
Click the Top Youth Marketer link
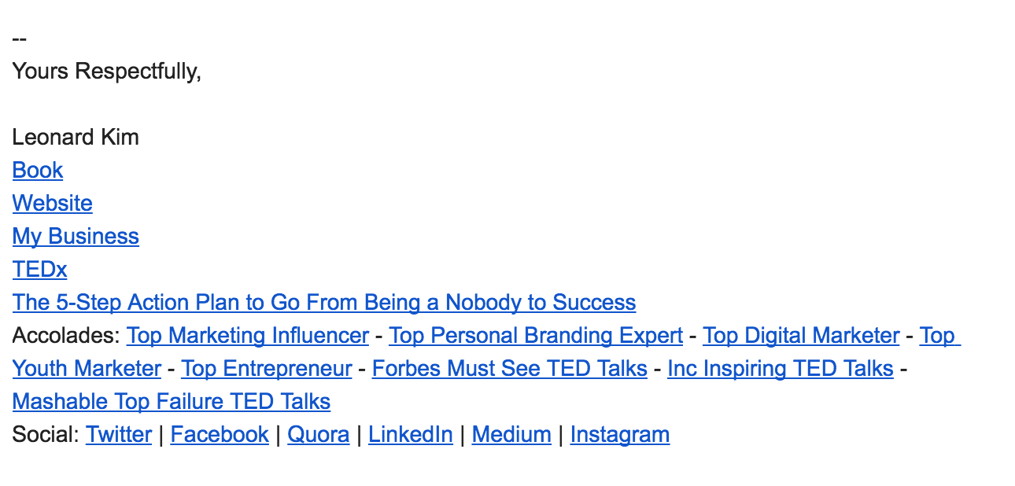pyautogui.click(x=87, y=369)
